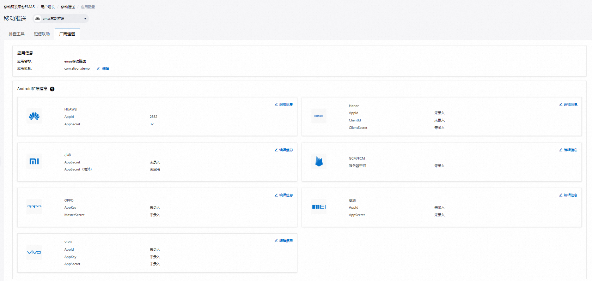
Task: Click the Xiaomi MI logo icon
Action: (34, 161)
